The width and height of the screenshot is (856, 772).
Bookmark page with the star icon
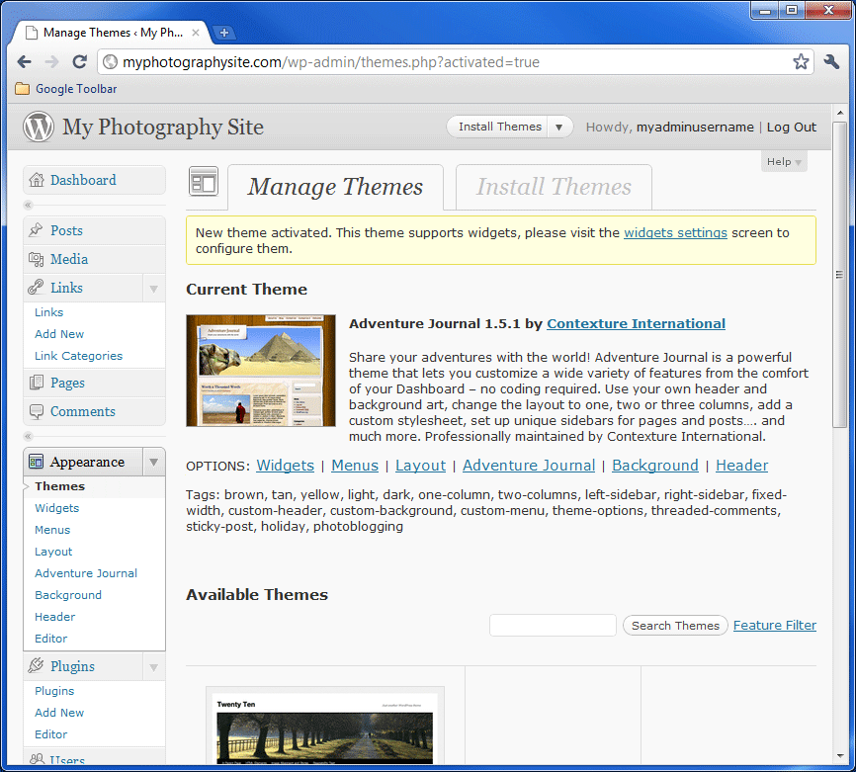[801, 61]
